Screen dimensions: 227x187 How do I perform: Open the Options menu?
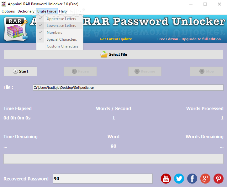click(8, 11)
